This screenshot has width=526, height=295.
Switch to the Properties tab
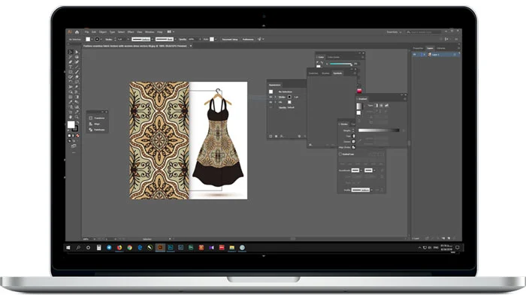419,48
